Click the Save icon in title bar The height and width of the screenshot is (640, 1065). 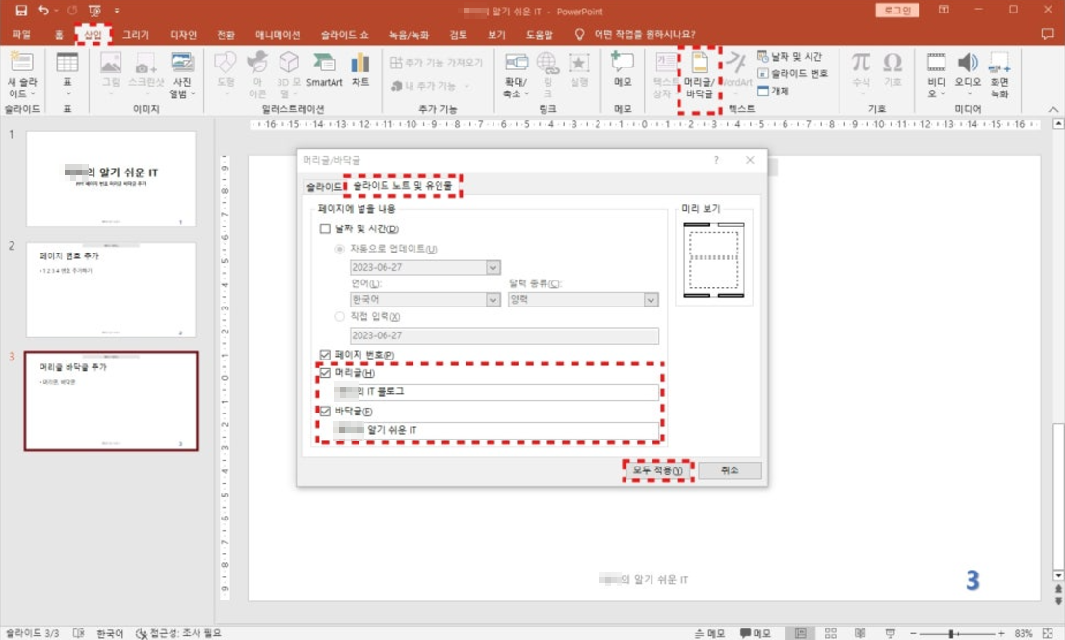[x=21, y=11]
